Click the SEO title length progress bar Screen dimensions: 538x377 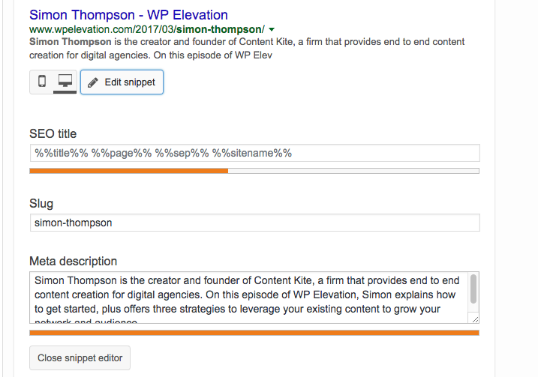tap(254, 171)
